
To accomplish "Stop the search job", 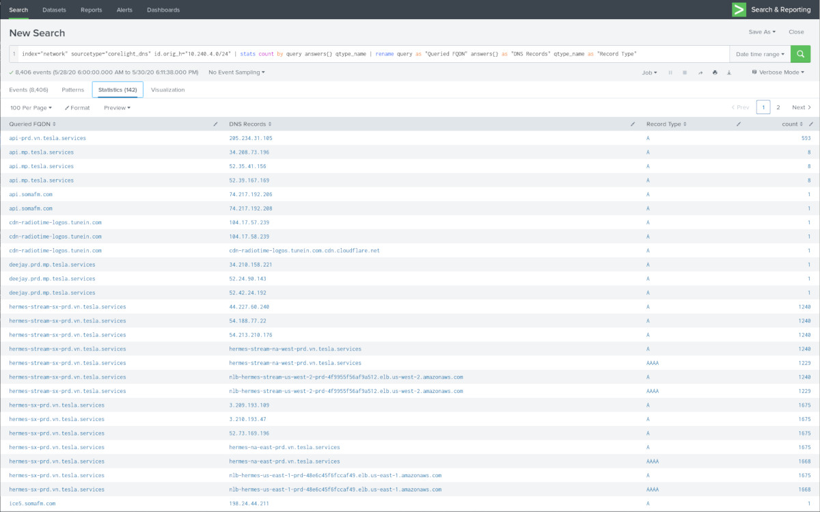I will pos(685,72).
